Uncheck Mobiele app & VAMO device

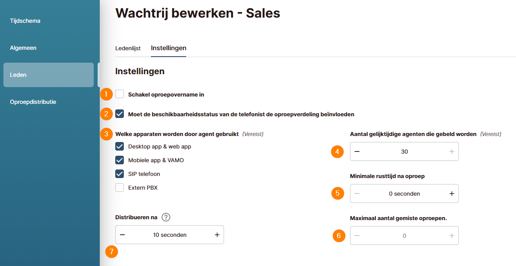tap(120, 160)
